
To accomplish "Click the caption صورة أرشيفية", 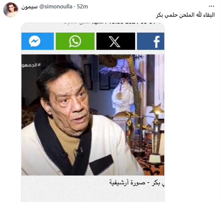I will [x=127, y=183].
